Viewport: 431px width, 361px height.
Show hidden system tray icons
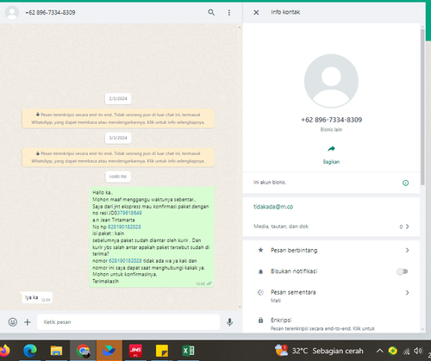(379, 351)
